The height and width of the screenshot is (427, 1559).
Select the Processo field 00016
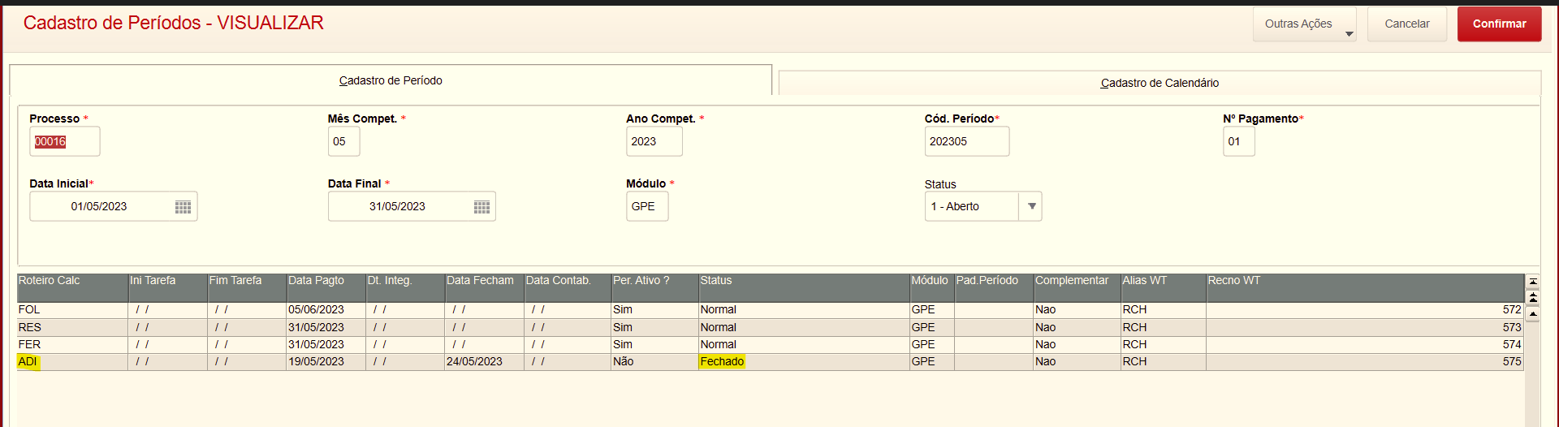65,141
